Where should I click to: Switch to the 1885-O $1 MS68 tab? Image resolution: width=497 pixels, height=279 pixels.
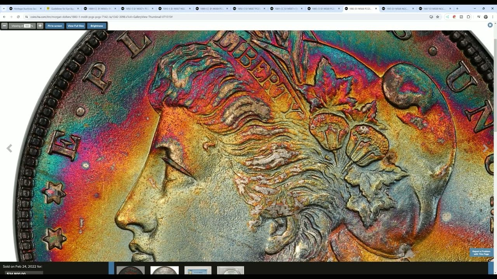[323, 9]
